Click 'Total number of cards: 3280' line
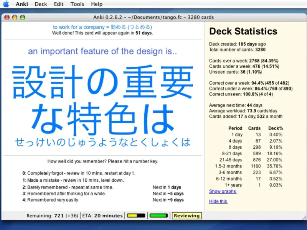307x230 pixels. [x=237, y=49]
